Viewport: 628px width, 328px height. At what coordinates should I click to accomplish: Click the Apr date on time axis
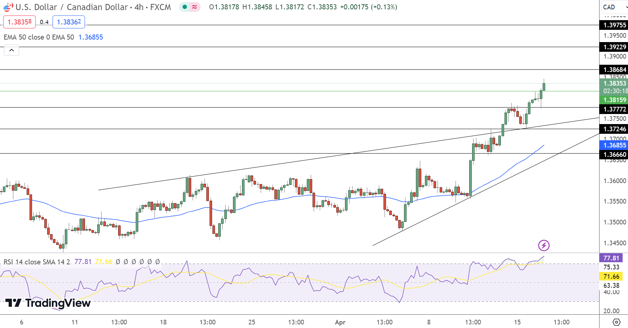[x=340, y=322]
